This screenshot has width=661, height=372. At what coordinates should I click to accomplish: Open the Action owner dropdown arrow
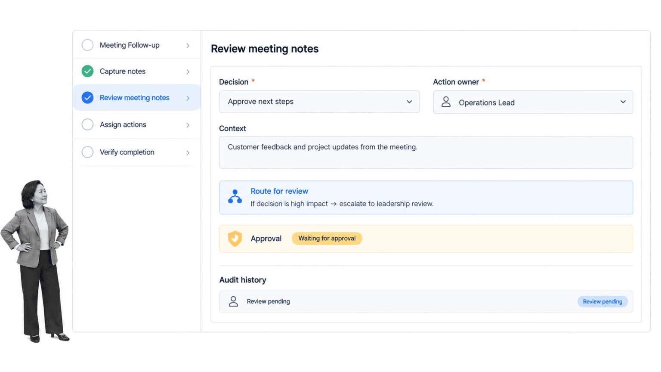pyautogui.click(x=623, y=102)
